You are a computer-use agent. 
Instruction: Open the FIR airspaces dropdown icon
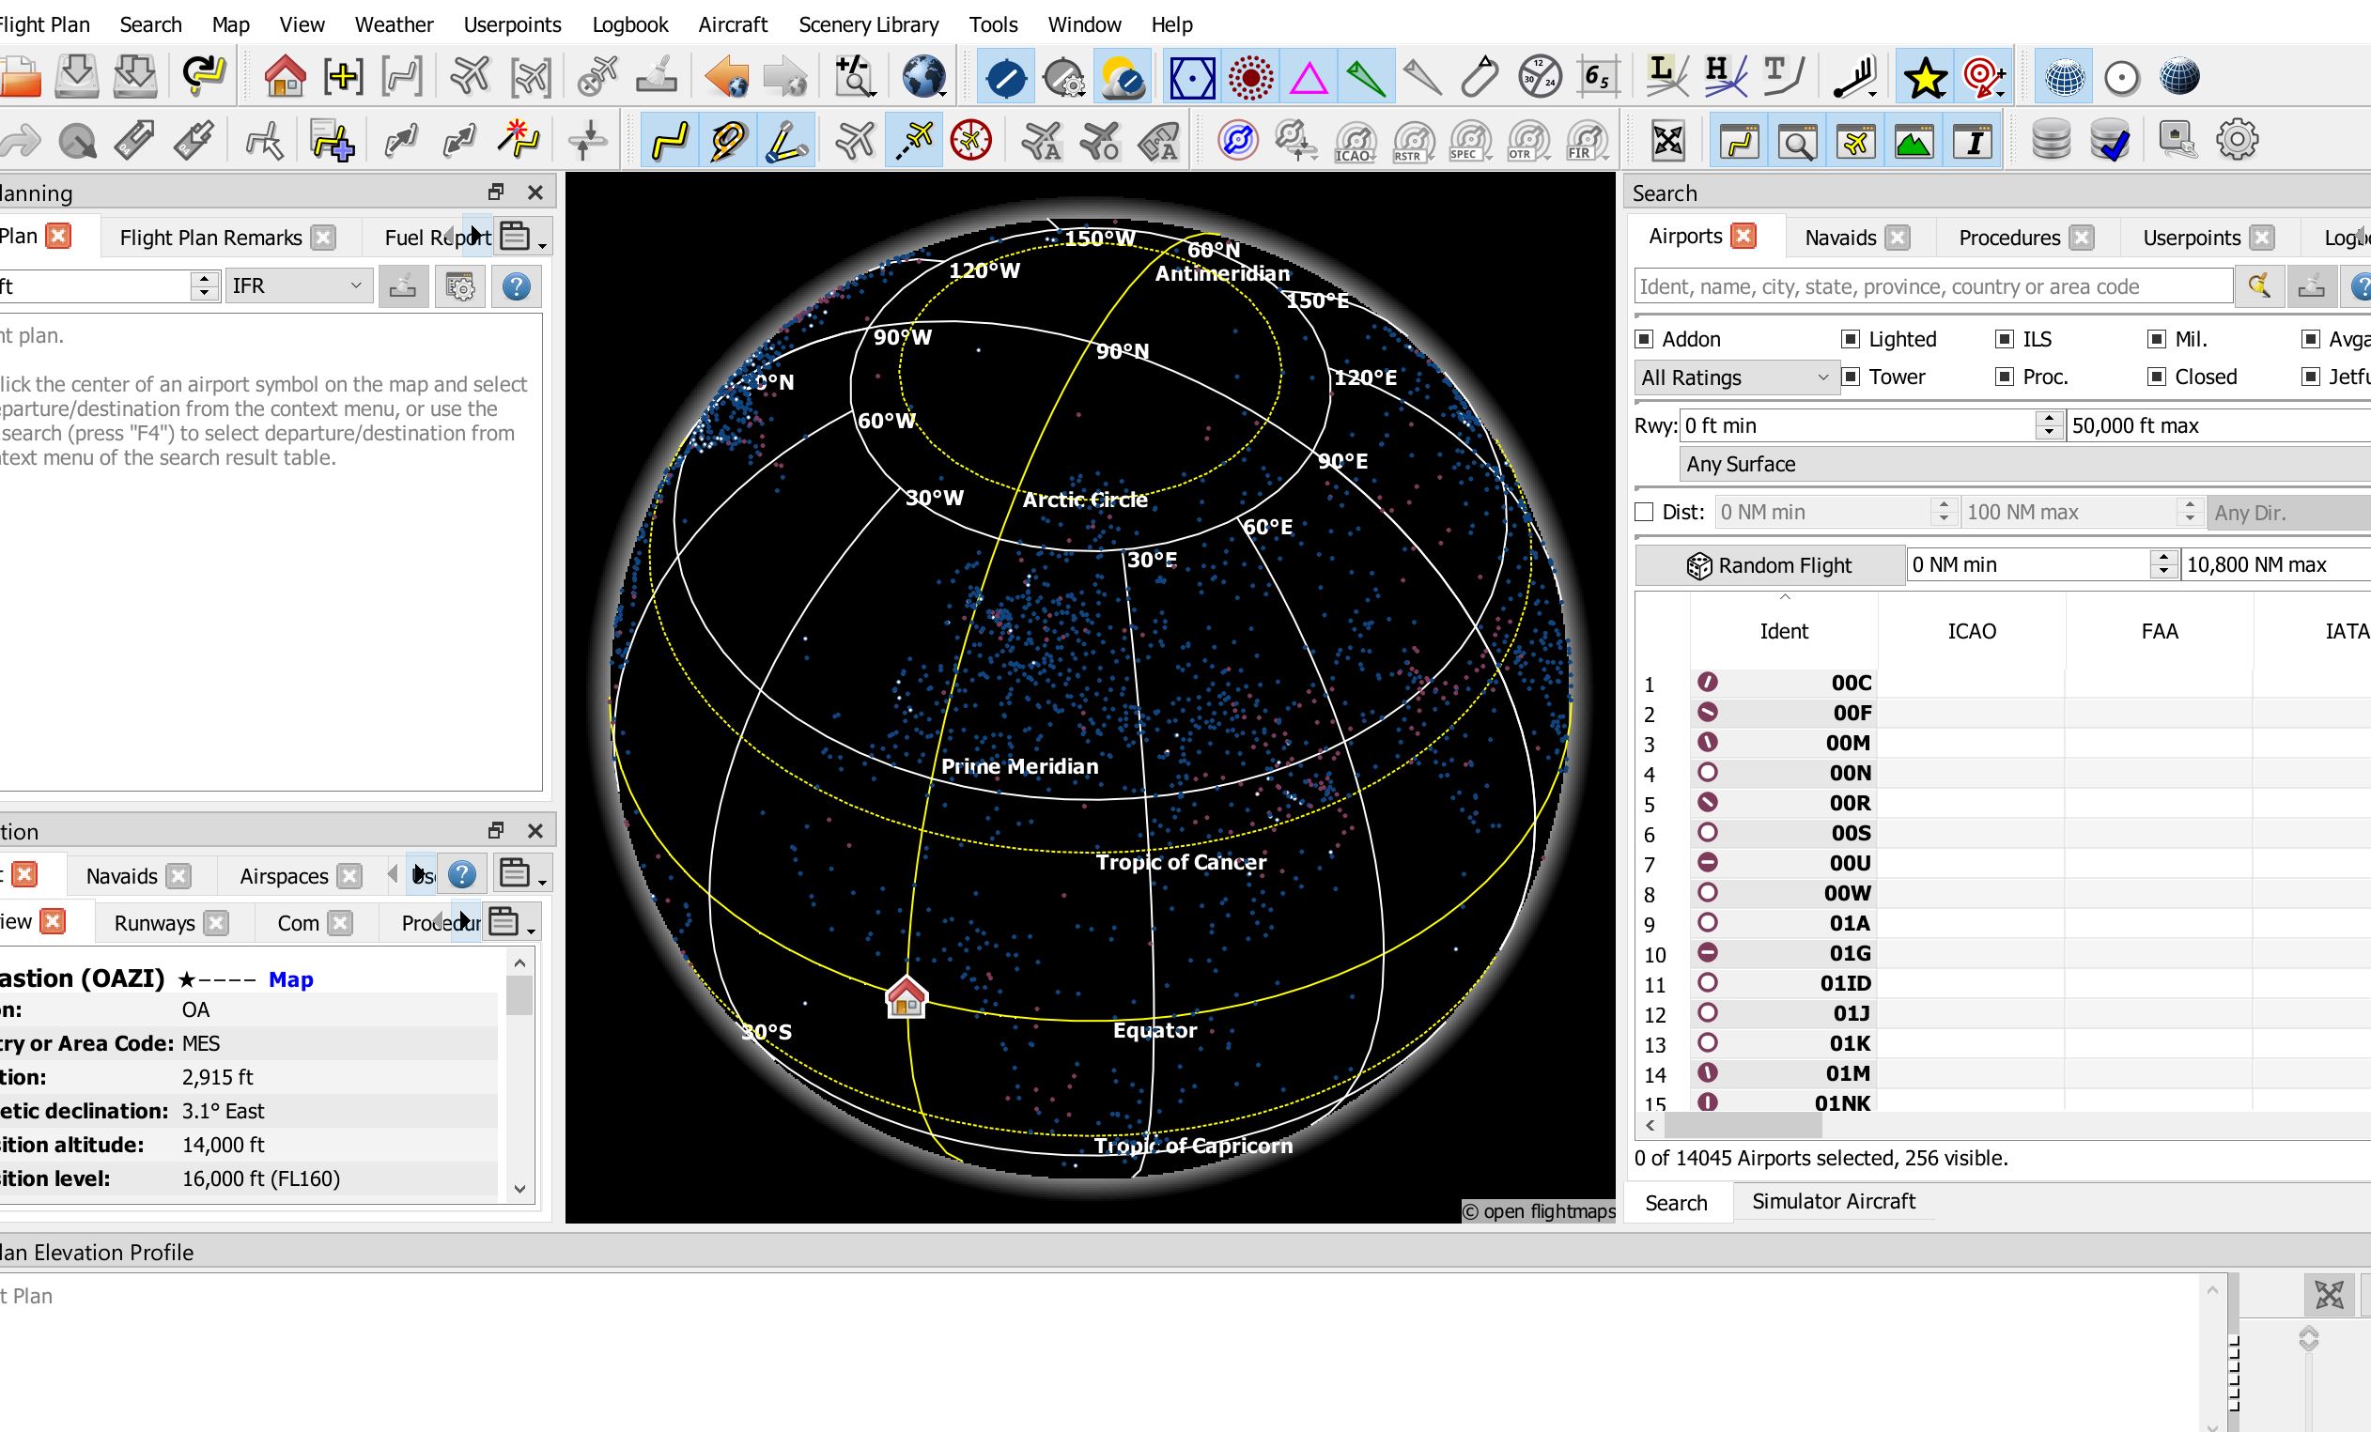tap(1588, 141)
